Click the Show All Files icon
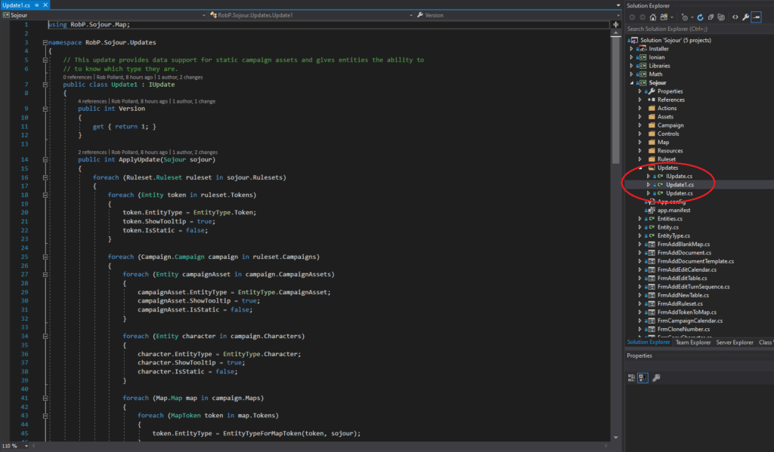774x452 pixels. click(722, 17)
